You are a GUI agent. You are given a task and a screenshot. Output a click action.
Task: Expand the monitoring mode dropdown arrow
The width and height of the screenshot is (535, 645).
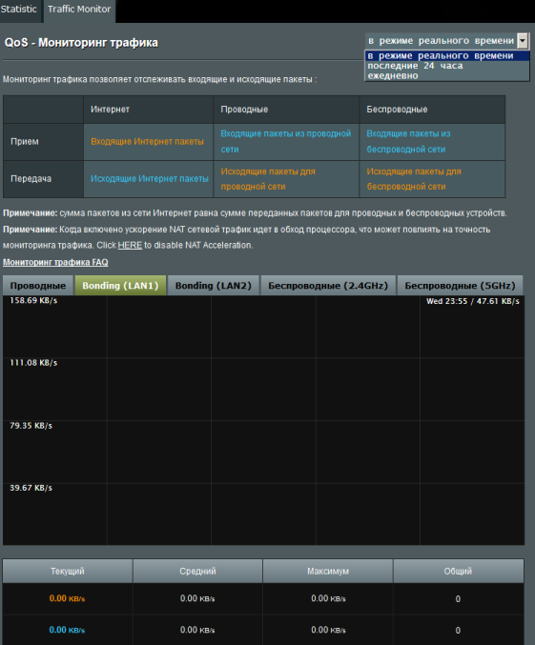pyautogui.click(x=523, y=41)
